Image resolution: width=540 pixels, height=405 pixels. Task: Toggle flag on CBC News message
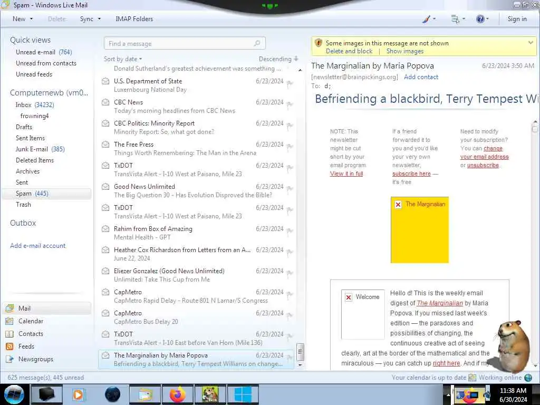click(290, 104)
